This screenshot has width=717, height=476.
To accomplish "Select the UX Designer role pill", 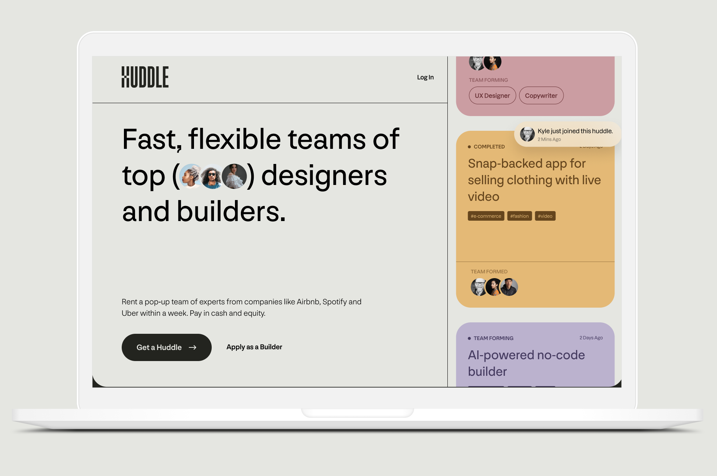I will coord(492,95).
